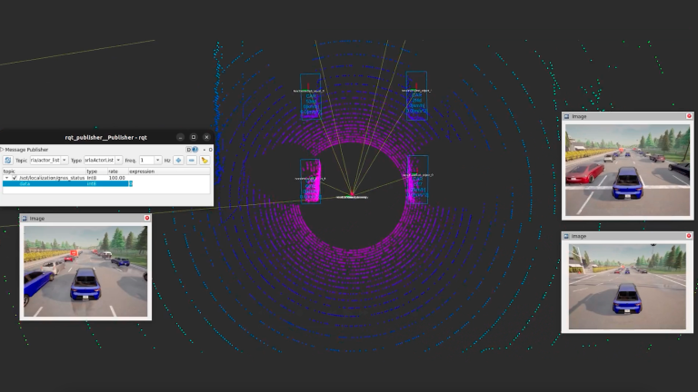The width and height of the screenshot is (698, 392).
Task: Click the refresh topics icon beside Topic
Action: (x=8, y=160)
